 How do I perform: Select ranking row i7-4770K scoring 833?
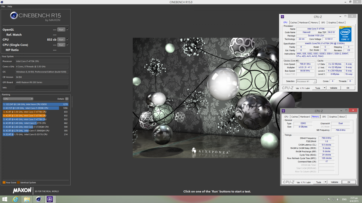click(36, 112)
